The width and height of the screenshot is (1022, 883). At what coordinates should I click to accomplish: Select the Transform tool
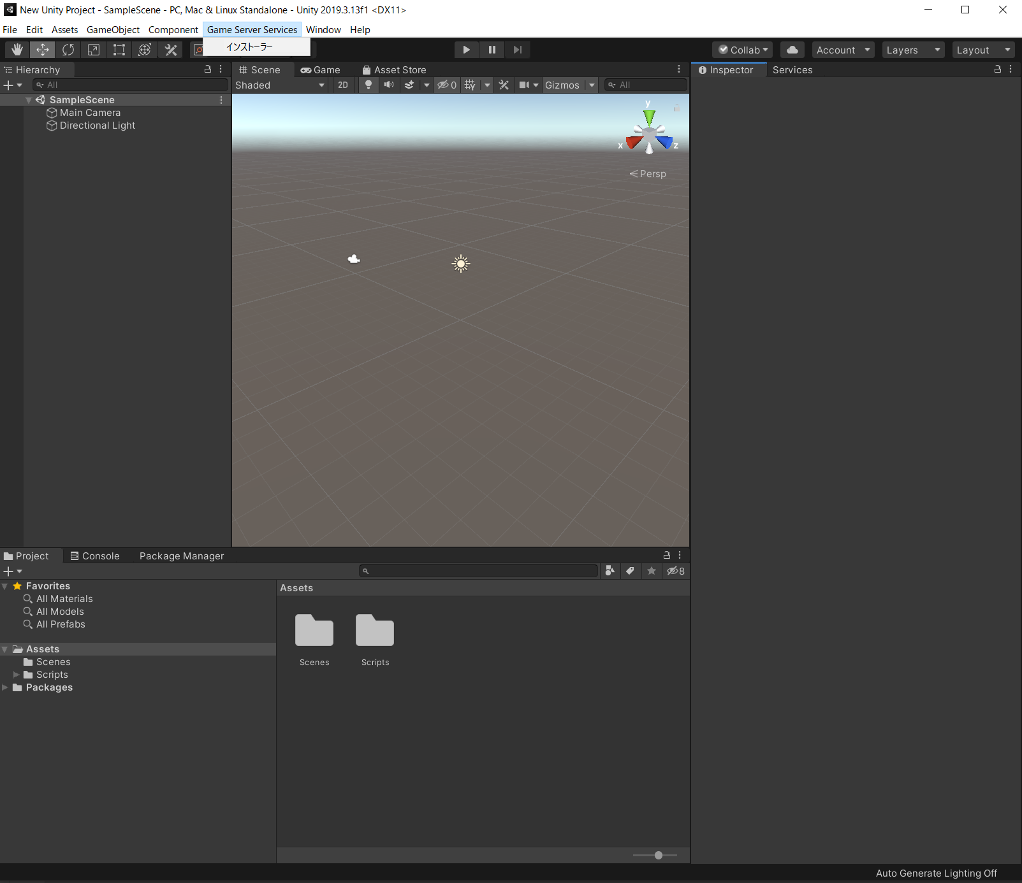(x=145, y=50)
